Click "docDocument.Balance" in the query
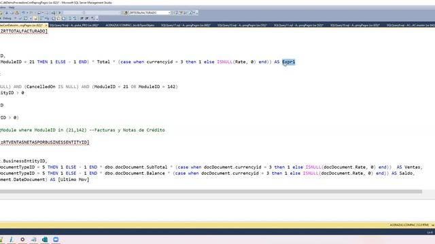The width and height of the screenshot is (435, 244). point(140,174)
